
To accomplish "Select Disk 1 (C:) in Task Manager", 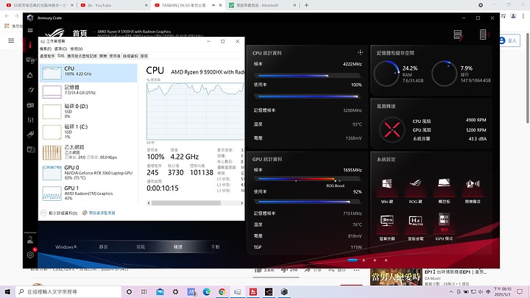I will click(88, 132).
